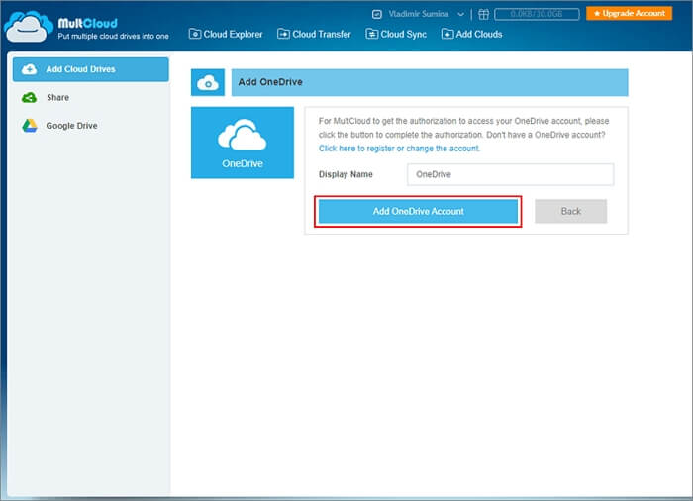Click the storage usage progress bar
693x501 pixels.
click(x=538, y=14)
